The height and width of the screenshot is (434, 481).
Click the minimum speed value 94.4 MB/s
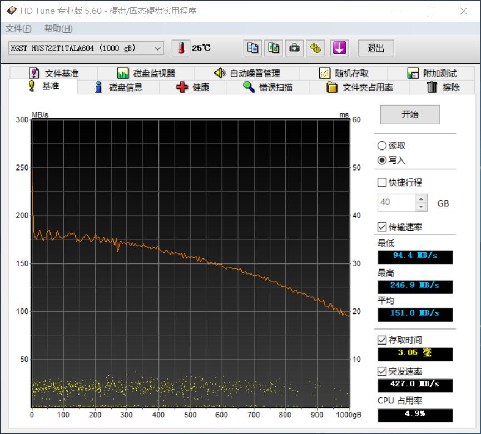pos(415,257)
